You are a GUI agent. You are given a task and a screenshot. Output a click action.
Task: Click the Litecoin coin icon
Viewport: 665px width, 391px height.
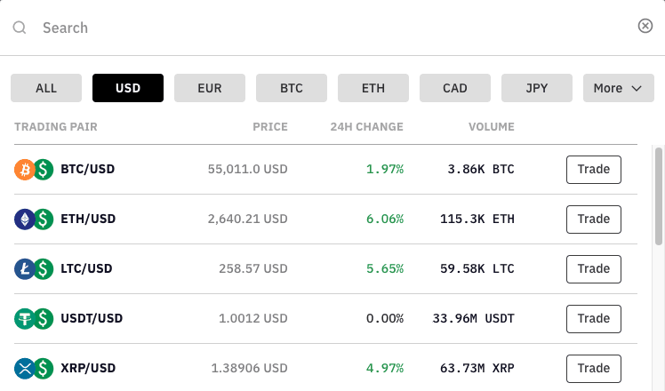coord(25,268)
